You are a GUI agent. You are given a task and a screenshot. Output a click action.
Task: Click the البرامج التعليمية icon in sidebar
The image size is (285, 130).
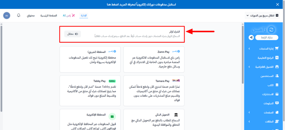(x=277, y=58)
